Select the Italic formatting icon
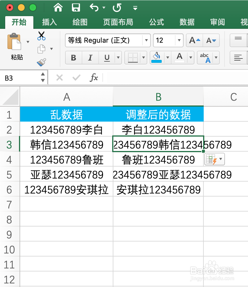The image size is (248, 287). pos(90,58)
